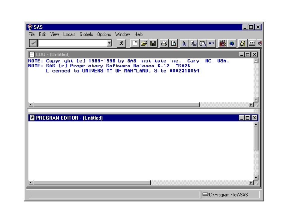Click the empty status message field
Viewport: 288px width, 216px height.
(114, 194)
